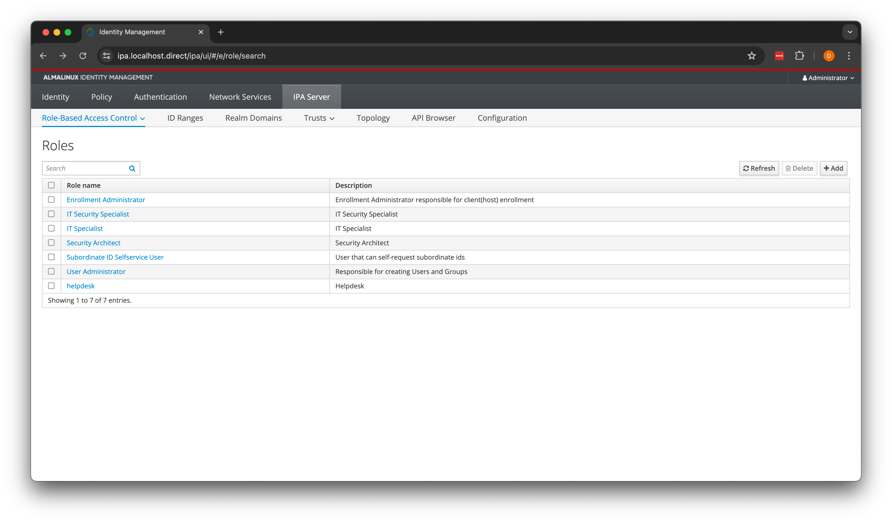Viewport: 892px width, 522px height.
Task: Go back with browser back arrow
Action: coord(43,56)
